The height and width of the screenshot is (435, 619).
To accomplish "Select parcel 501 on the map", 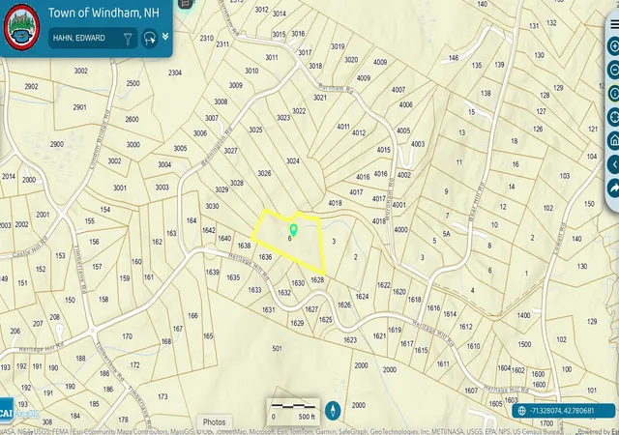I will pyautogui.click(x=278, y=348).
